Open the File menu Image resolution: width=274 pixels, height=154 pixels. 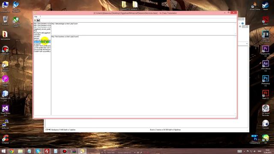point(36,17)
